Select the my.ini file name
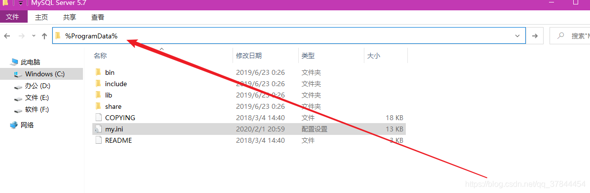Image resolution: width=590 pixels, height=193 pixels. click(114, 129)
